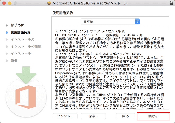Select the 使用許諾契約 step in sidebar
The height and width of the screenshot is (123, 175).
21,32
